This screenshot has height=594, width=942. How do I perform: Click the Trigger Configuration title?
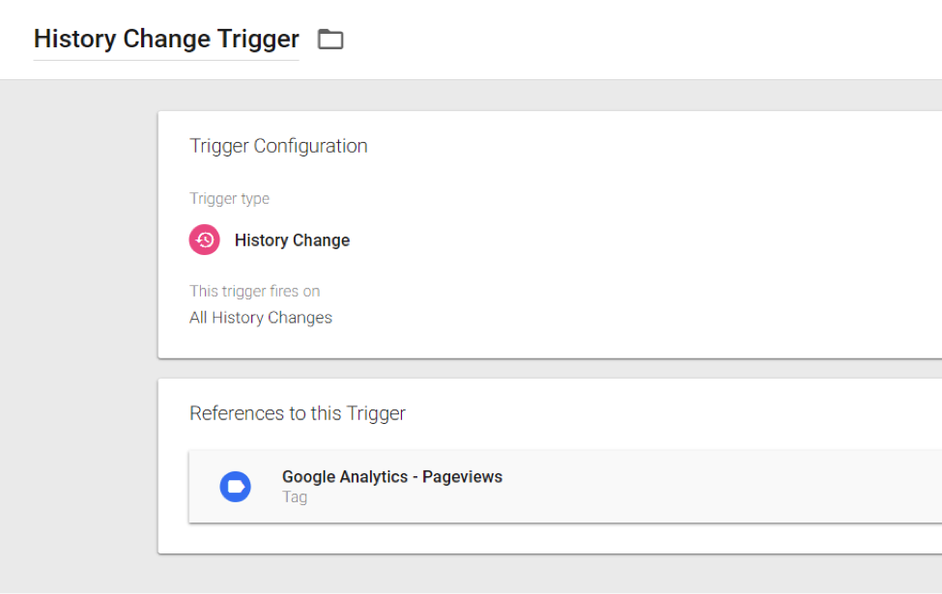(x=278, y=145)
